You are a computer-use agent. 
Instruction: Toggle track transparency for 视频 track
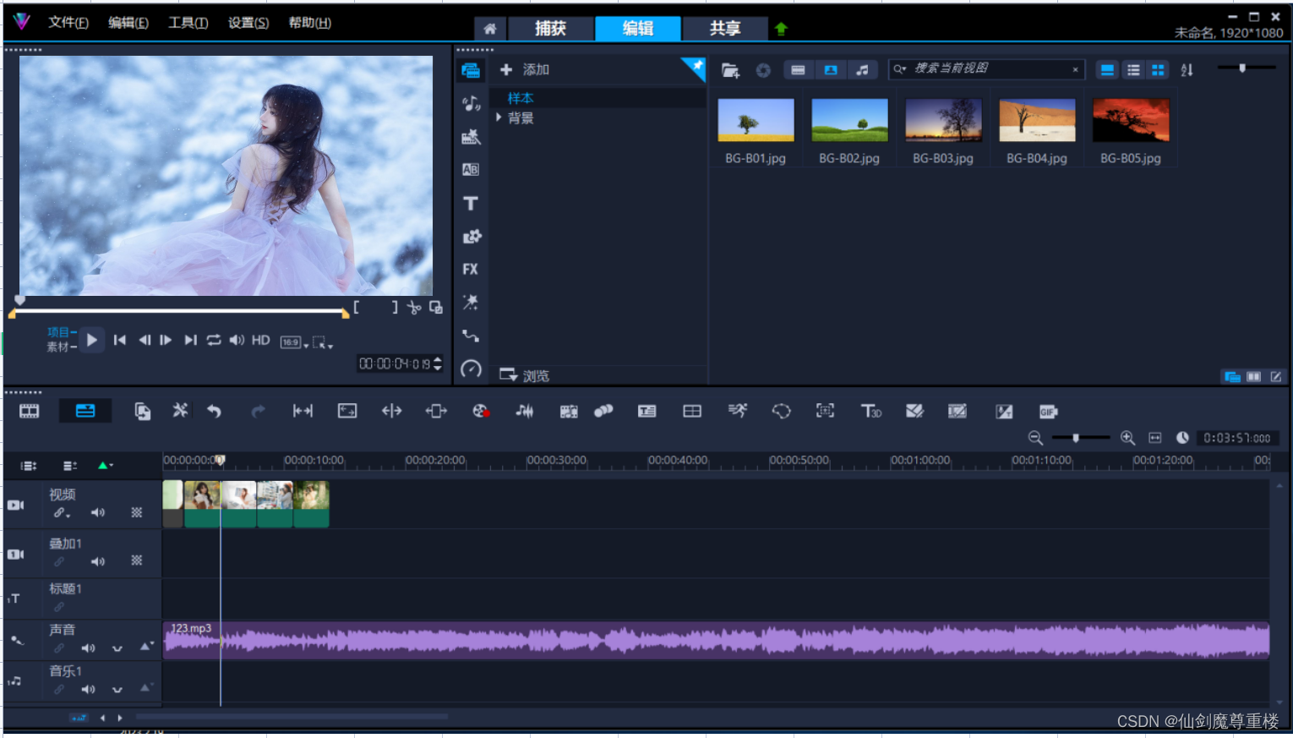click(x=137, y=512)
